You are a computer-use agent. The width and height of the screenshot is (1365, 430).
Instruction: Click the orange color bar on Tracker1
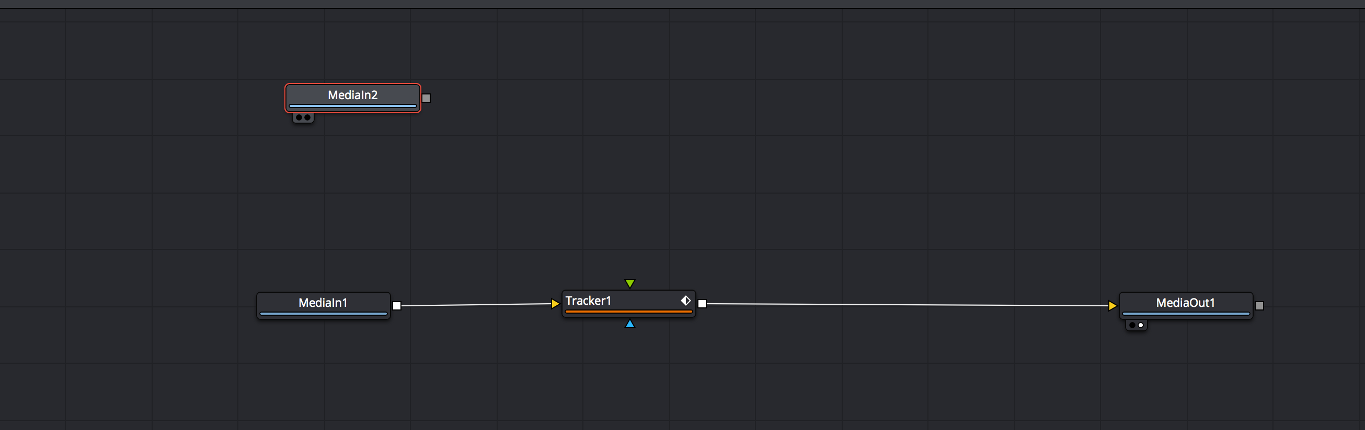[x=628, y=312]
